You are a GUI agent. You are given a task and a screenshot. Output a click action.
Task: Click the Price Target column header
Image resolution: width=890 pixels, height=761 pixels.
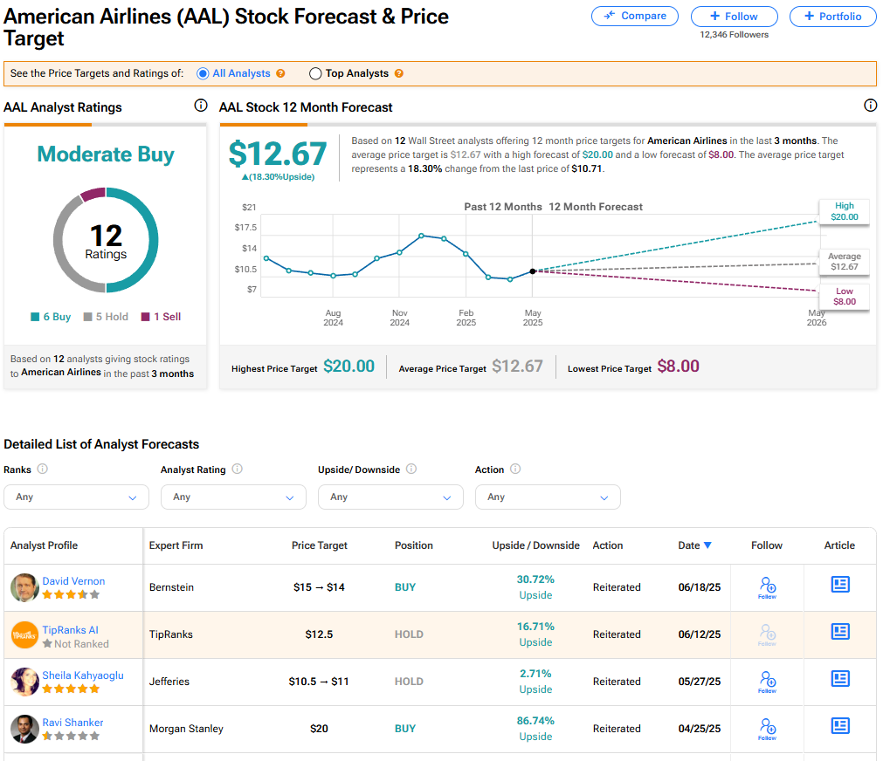click(x=319, y=545)
